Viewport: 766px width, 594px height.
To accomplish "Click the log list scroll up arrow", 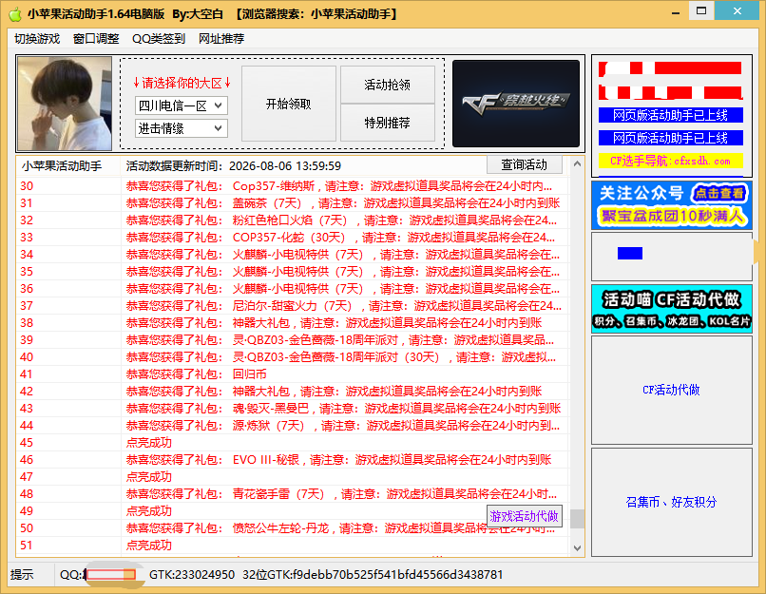I will 578,164.
